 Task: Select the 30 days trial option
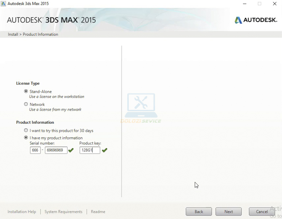click(x=26, y=130)
